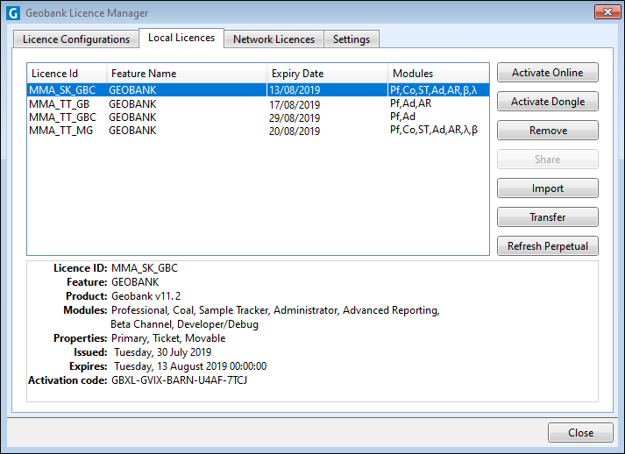Click the window X close button

point(607,12)
